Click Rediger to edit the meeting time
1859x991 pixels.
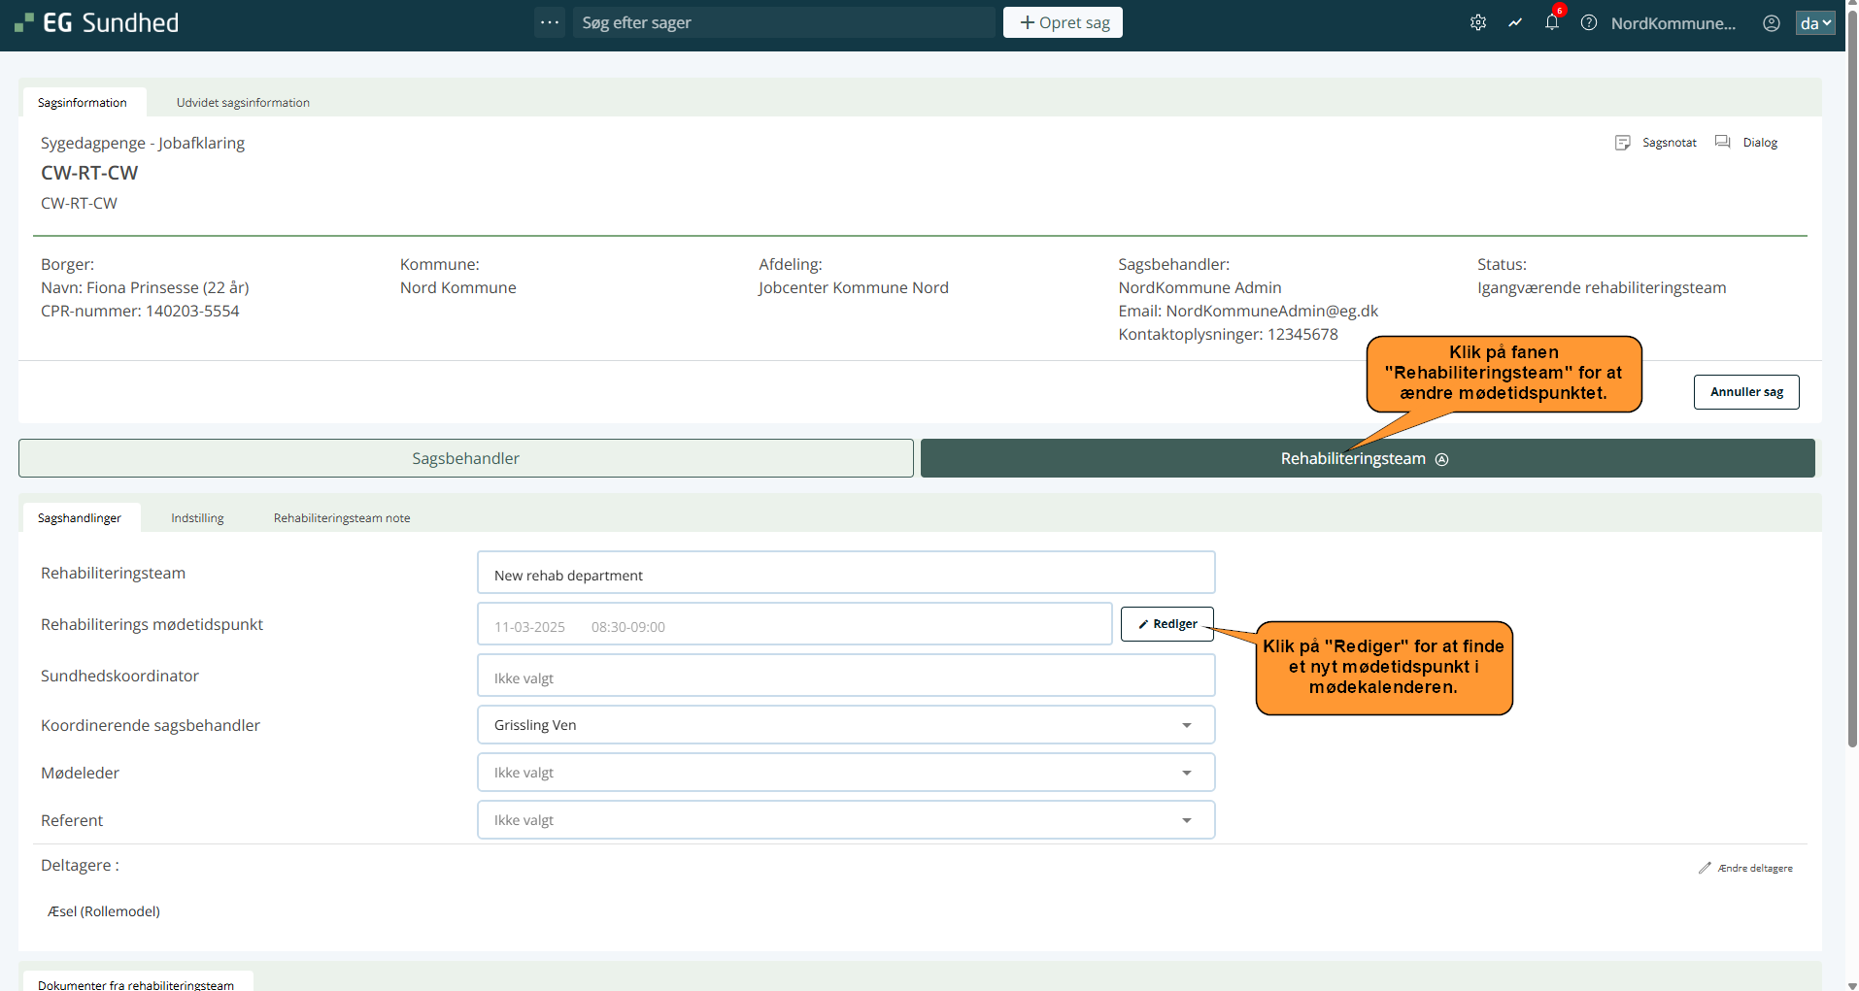[x=1166, y=624]
